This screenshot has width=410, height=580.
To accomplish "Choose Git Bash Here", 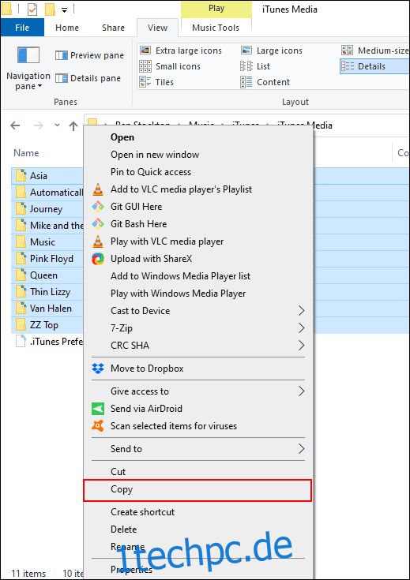I will [x=198, y=224].
